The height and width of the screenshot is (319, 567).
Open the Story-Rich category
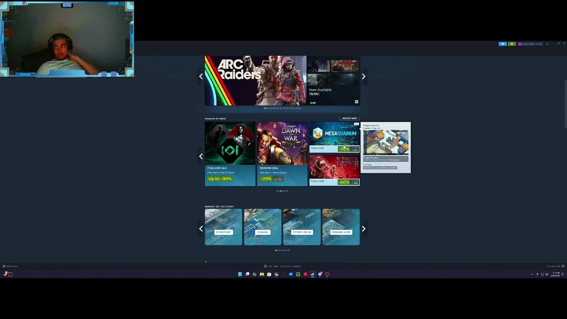click(x=302, y=227)
